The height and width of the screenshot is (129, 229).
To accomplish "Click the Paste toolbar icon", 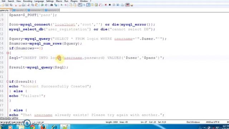I will pyautogui.click(x=36, y=5).
